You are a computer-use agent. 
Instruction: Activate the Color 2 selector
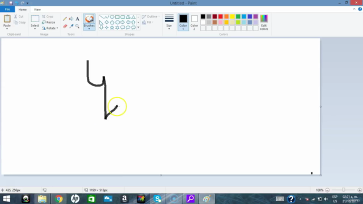(194, 22)
